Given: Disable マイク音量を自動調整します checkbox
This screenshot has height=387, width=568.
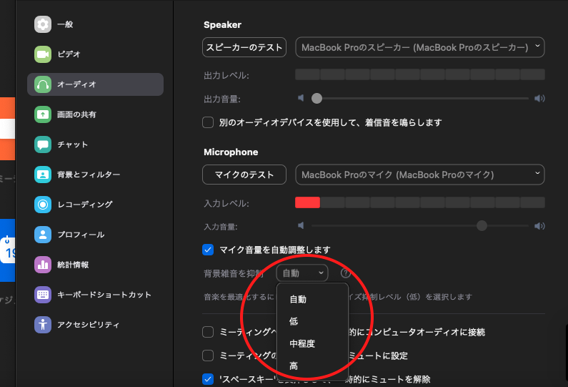Looking at the screenshot, I should [209, 250].
